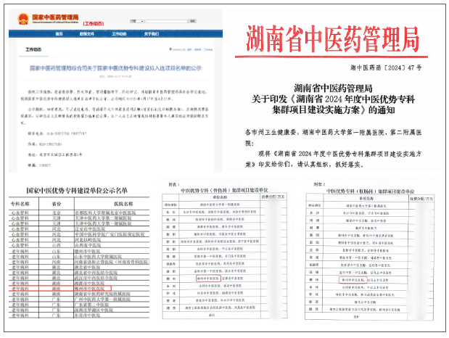Click the cell 湖北省中医院

click(88, 268)
